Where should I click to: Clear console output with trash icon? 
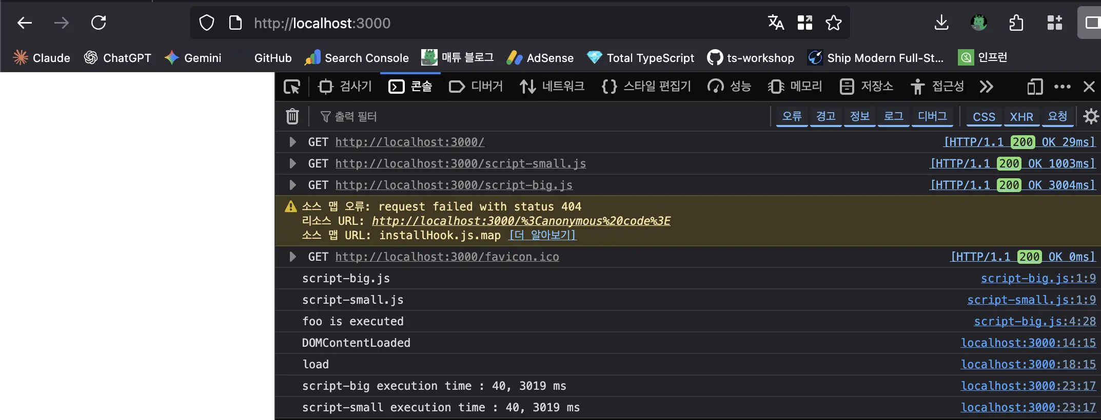click(x=292, y=117)
